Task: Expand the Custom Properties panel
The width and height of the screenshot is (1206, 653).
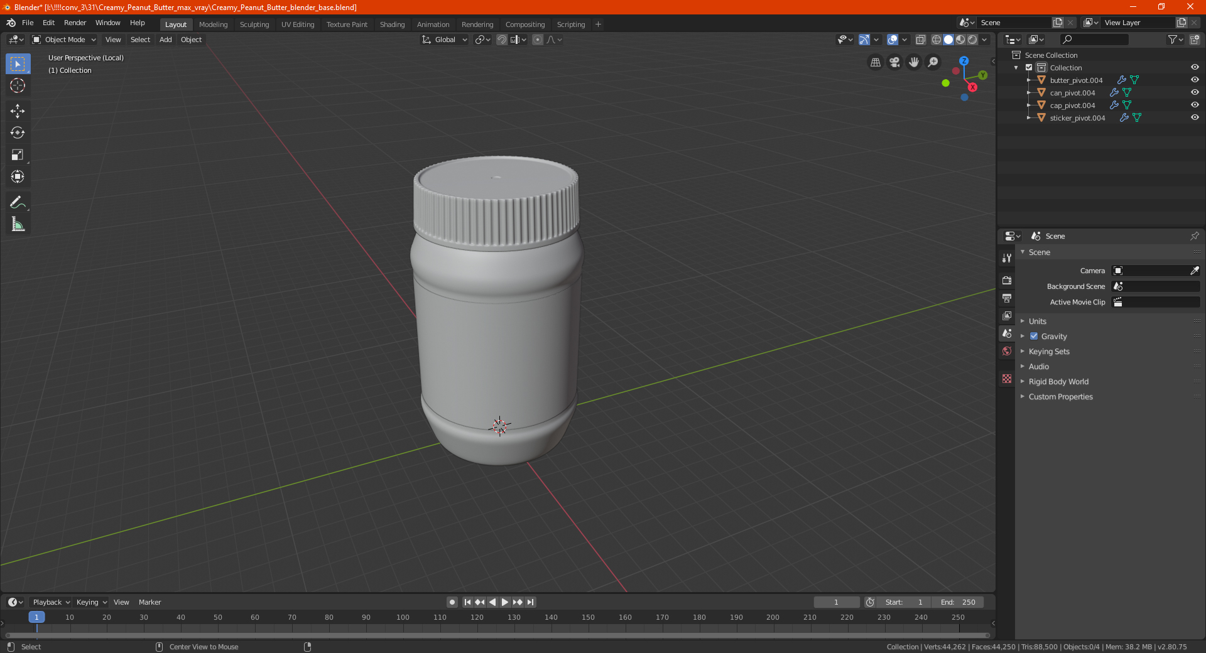Action: 1060,396
